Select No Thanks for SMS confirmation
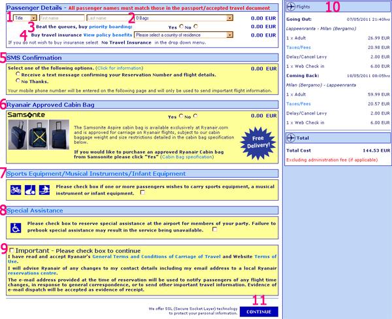Viewport: 392px width, 319px height. click(x=18, y=80)
